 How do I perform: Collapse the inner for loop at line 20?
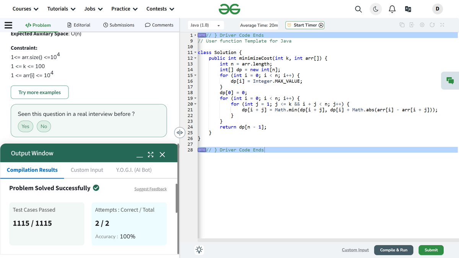195,104
